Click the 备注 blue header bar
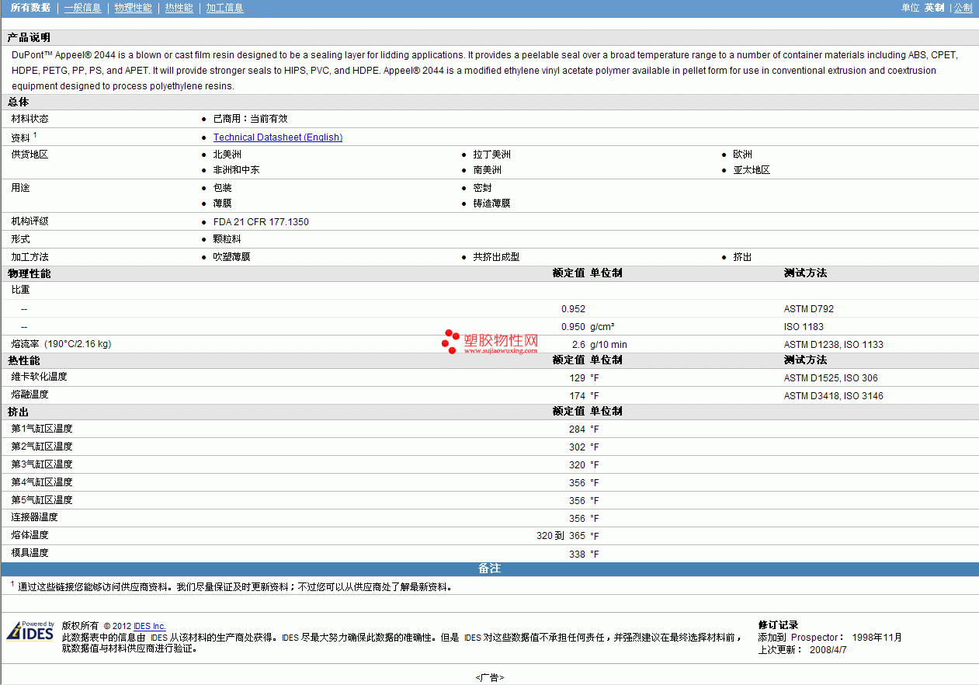The image size is (979, 685). coord(489,569)
